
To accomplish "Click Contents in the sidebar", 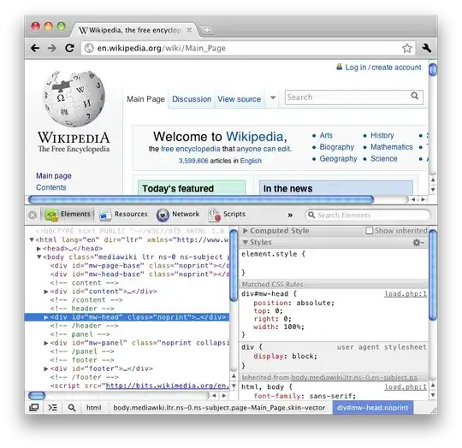I will coord(51,187).
